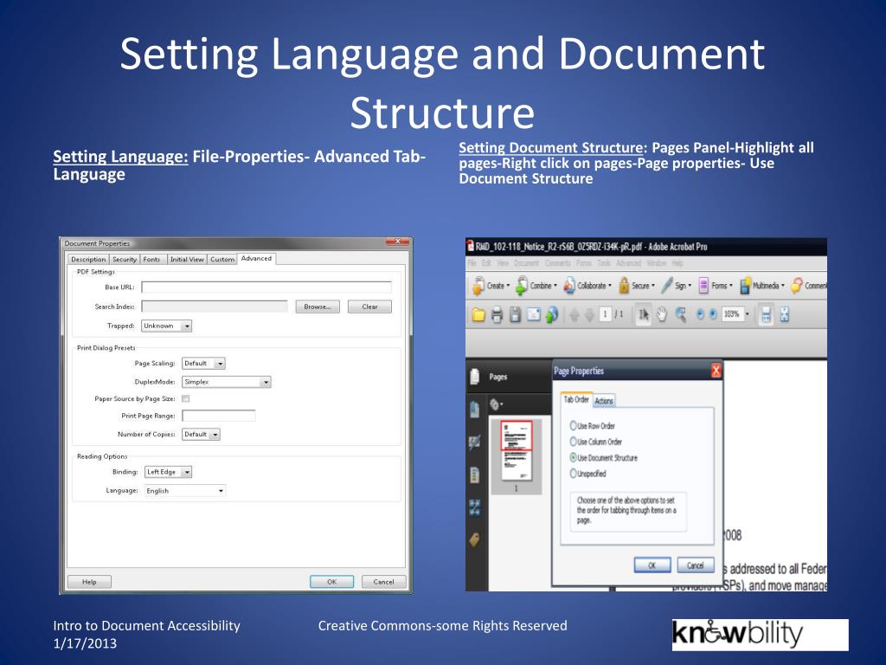The width and height of the screenshot is (886, 665).
Task: Go to previous page with up arrow
Action: 575,315
